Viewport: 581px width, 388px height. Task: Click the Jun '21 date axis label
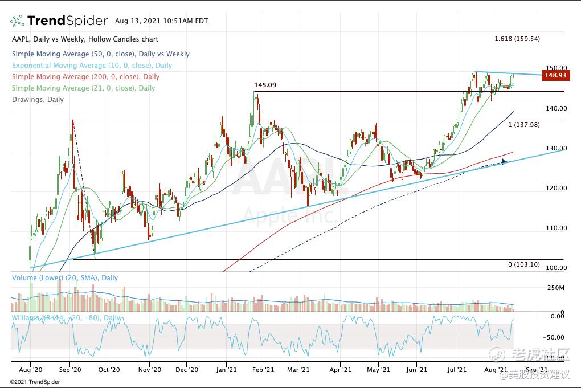tap(416, 370)
